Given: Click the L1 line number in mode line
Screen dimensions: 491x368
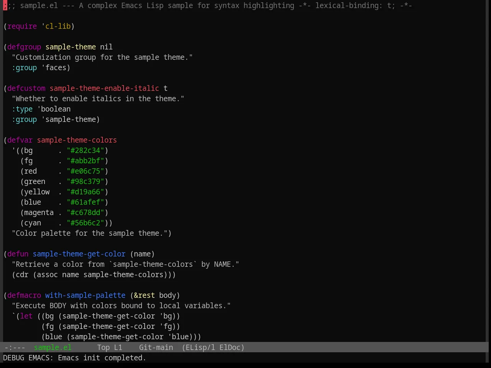Looking at the screenshot, I should coord(118,347).
